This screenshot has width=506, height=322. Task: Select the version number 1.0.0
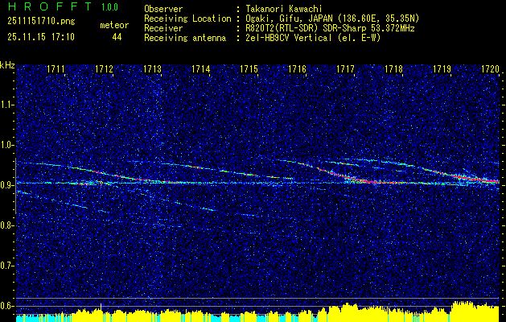pos(109,7)
